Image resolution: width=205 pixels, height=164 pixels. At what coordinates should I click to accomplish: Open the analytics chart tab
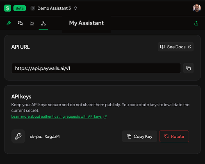click(32, 23)
